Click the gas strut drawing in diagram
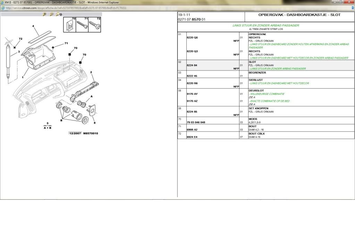 [x=8, y=61]
